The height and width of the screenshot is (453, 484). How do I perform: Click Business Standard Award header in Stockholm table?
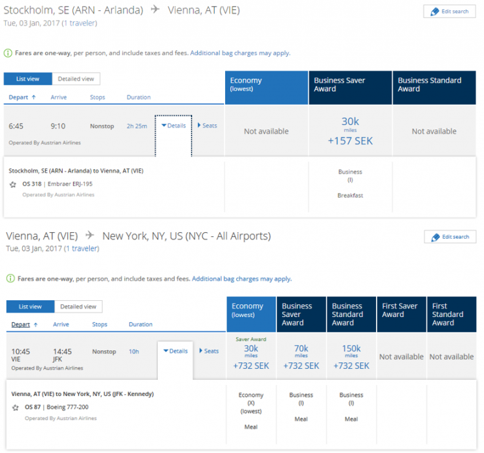point(434,88)
